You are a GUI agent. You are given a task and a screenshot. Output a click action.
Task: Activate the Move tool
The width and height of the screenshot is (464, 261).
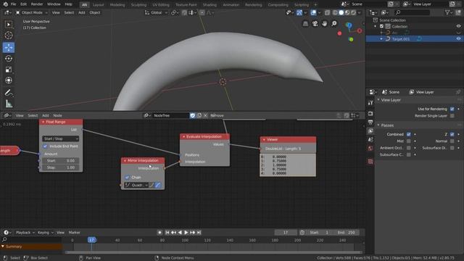[x=9, y=47]
